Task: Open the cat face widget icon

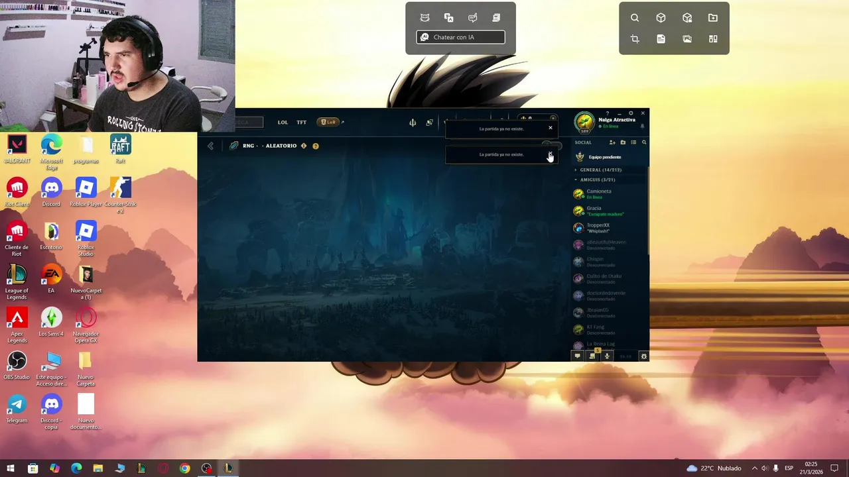Action: [425, 18]
